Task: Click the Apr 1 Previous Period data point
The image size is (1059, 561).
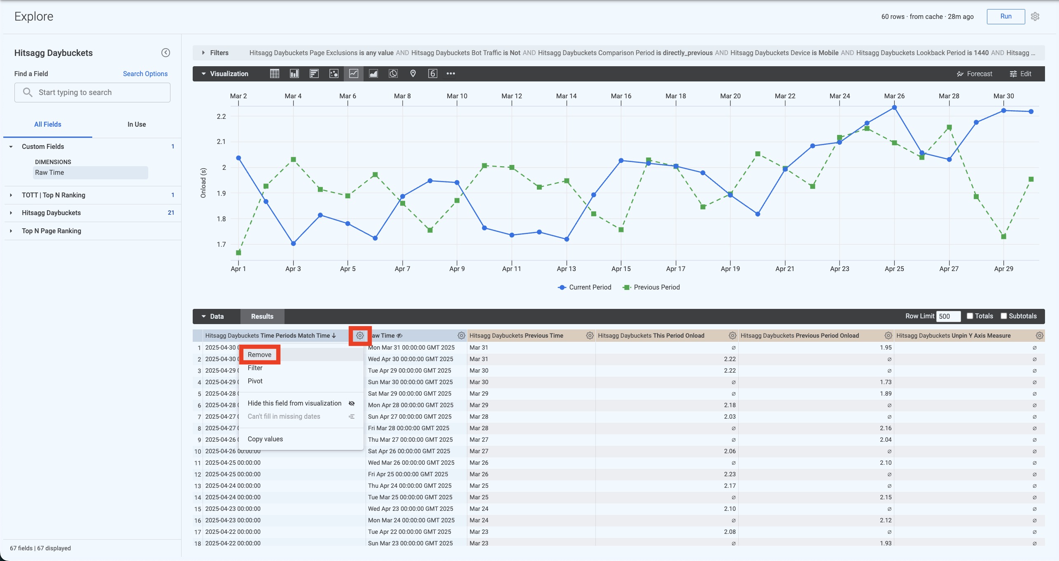Action: tap(238, 253)
